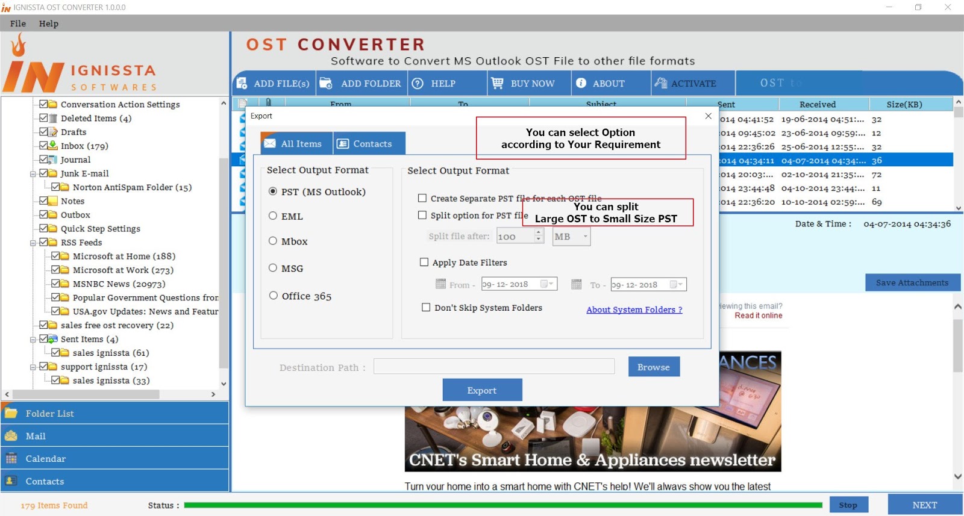The width and height of the screenshot is (964, 516).
Task: Collapse the RSS Feeds tree node
Action: 33,243
